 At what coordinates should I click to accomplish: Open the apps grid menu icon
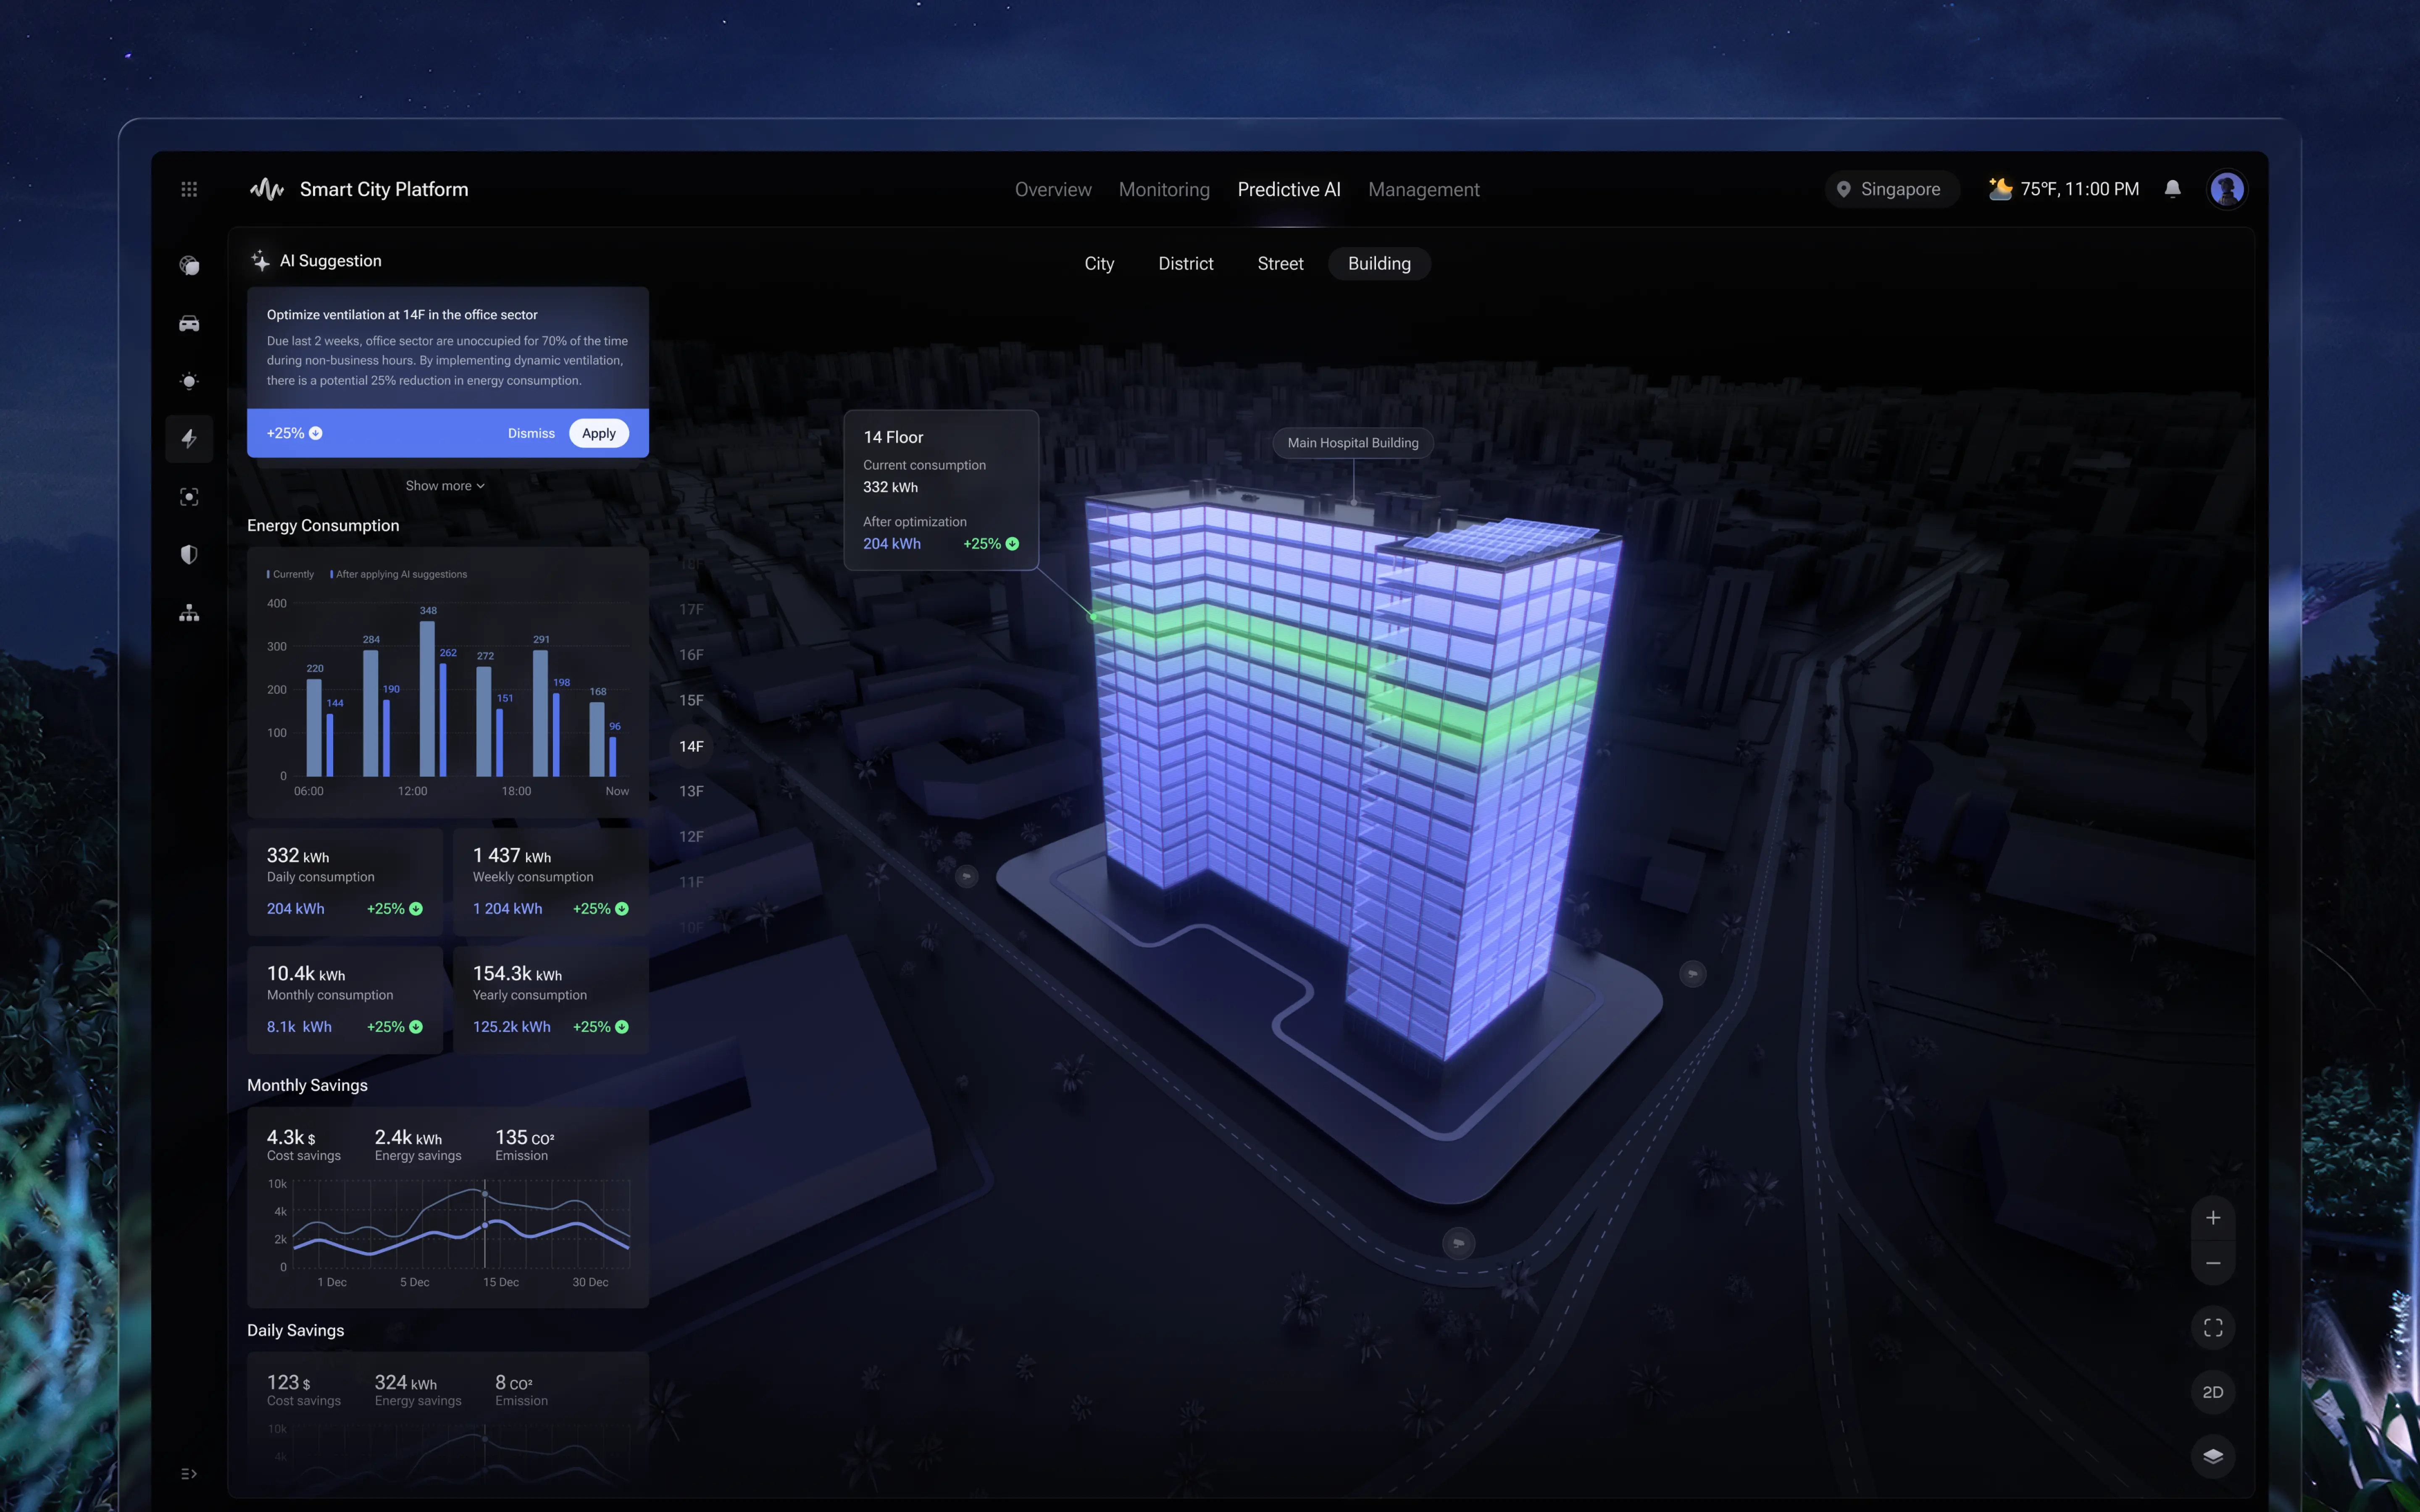(x=189, y=189)
